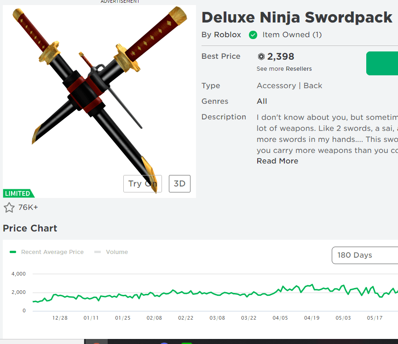
Task: Click the green buy button
Action: click(x=383, y=63)
